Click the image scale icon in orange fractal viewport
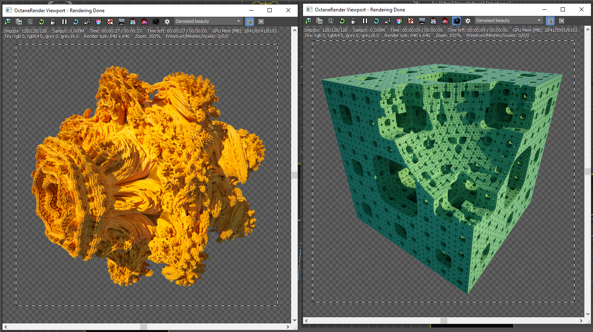Image resolution: width=593 pixels, height=332 pixels. pyautogui.click(x=261, y=21)
